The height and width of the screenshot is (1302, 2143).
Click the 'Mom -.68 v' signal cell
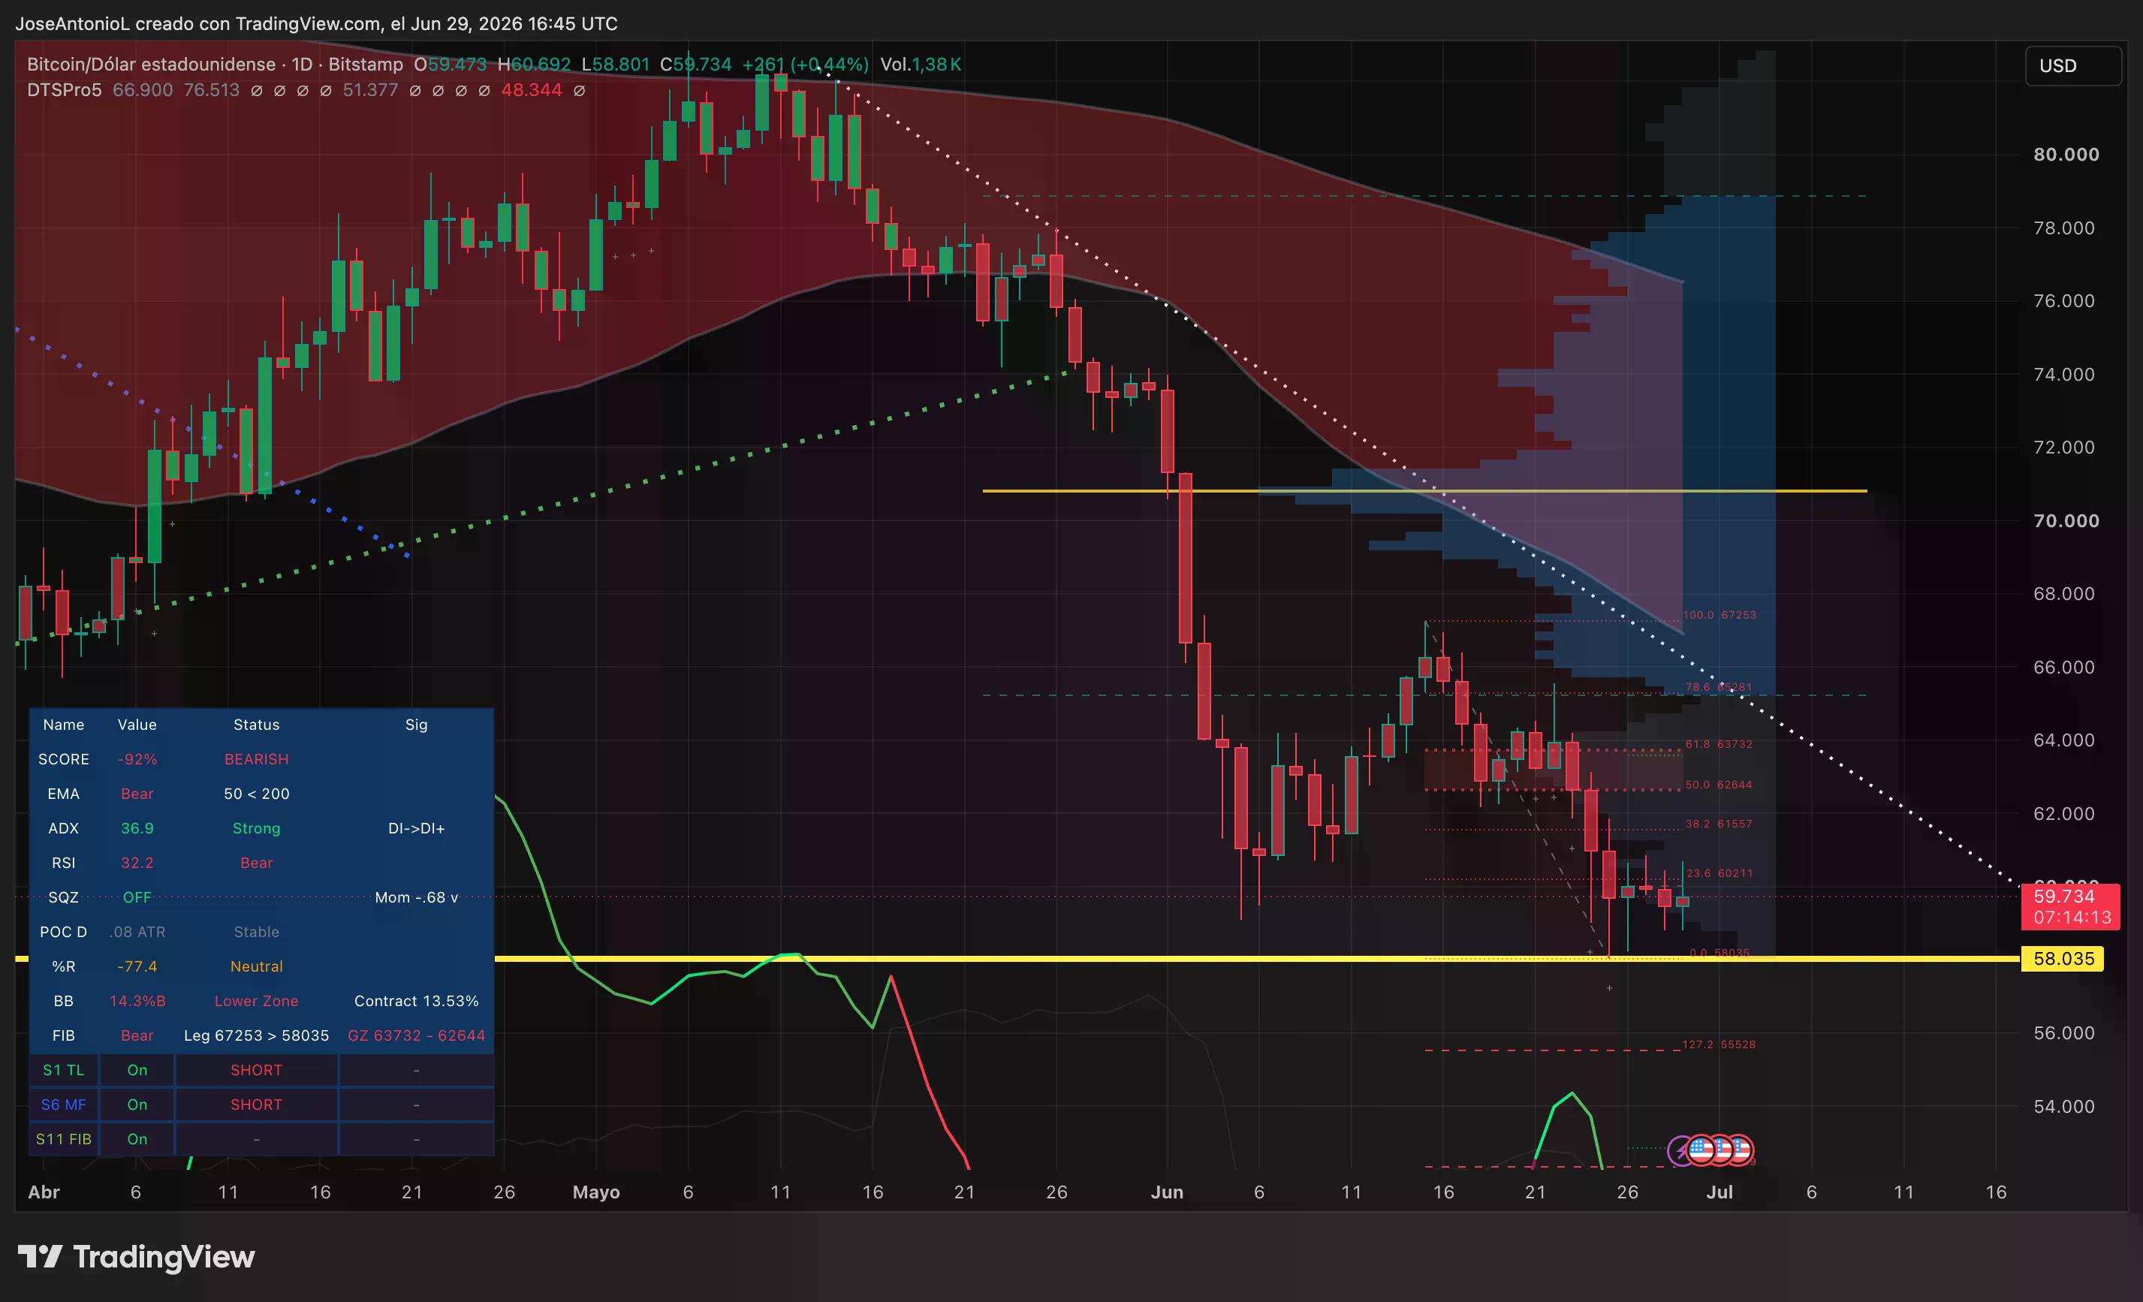tap(417, 897)
